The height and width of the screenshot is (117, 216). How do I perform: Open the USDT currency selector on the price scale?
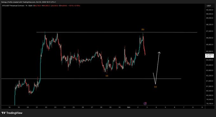coord(209,6)
